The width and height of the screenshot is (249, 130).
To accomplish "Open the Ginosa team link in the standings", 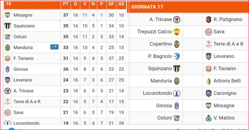I will click(20, 69).
